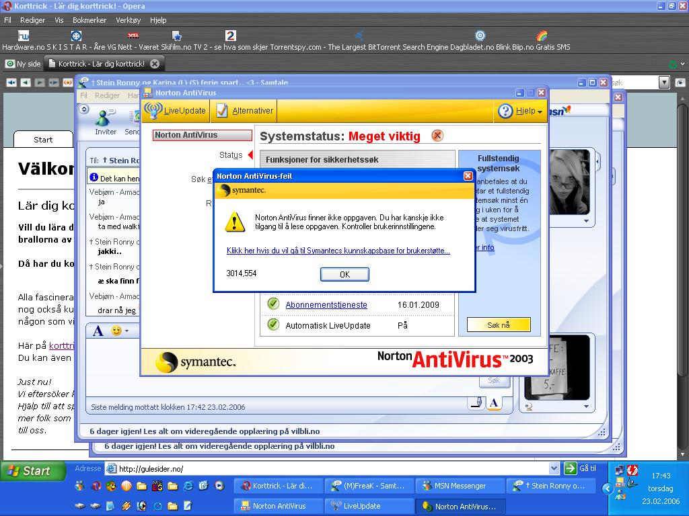Open Verktøy menu in Opera
Viewport: 689px width, 516px height.
[129, 20]
